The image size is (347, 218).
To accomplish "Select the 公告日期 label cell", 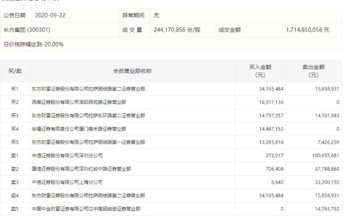I will (x=14, y=15).
